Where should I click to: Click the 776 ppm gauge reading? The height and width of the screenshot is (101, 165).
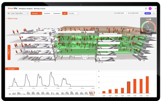149,30
